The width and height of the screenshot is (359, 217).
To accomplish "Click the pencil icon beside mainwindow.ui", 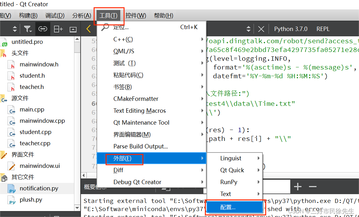I will click(x=12, y=166).
